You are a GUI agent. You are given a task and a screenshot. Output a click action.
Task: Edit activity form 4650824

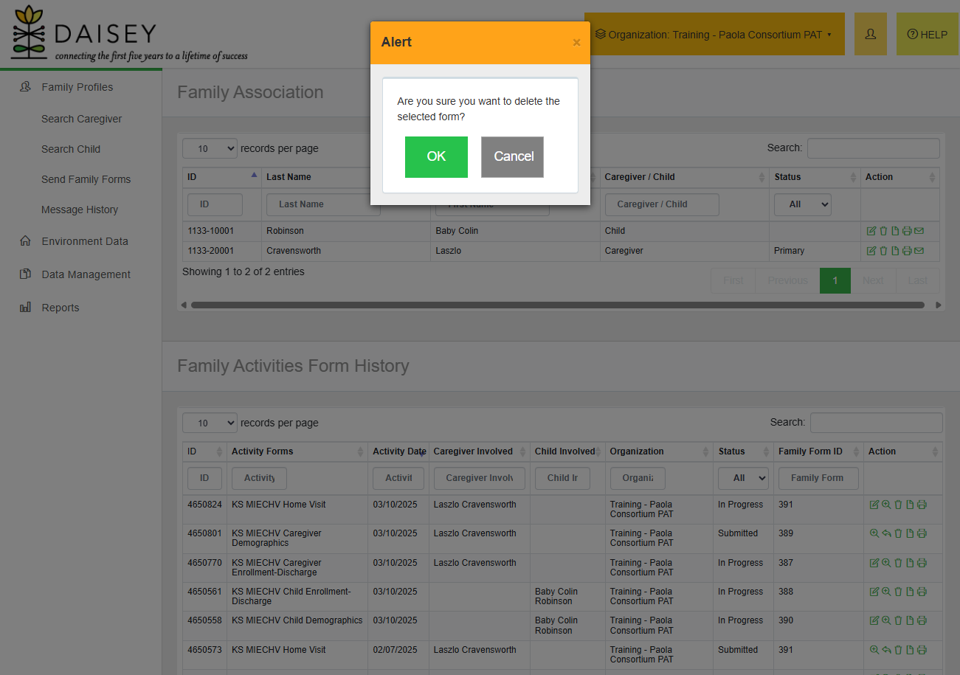(x=874, y=505)
